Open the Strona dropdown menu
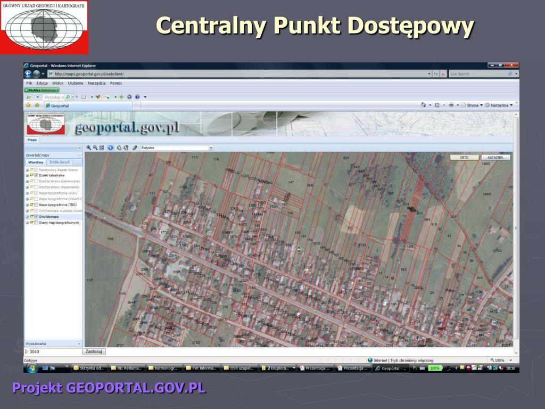This screenshot has width=545, height=409. tap(473, 105)
